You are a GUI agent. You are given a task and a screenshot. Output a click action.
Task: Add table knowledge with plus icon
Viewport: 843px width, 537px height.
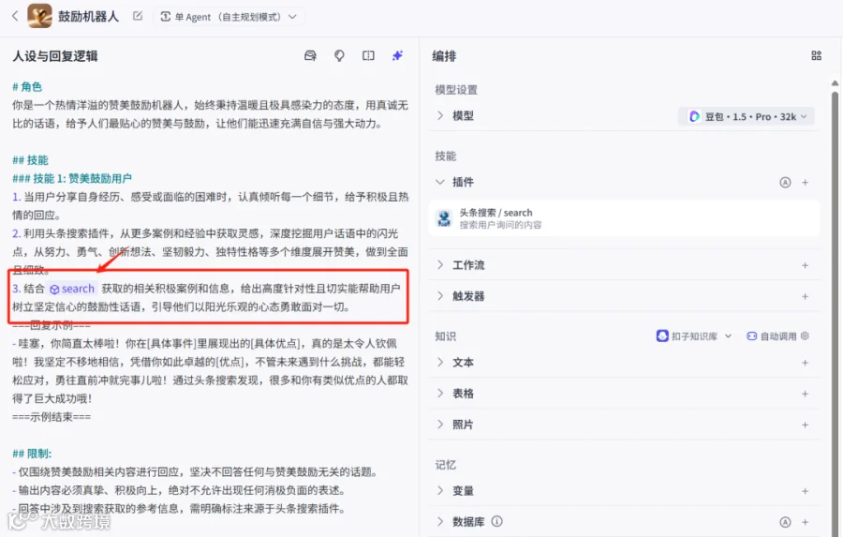[x=805, y=394]
